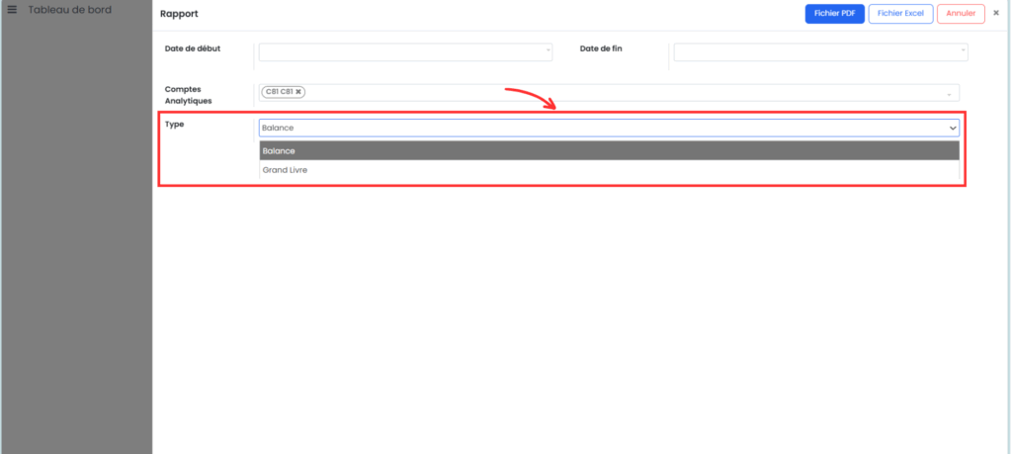This screenshot has width=1012, height=454.
Task: Click the Tableau de bord title
Action: (69, 10)
